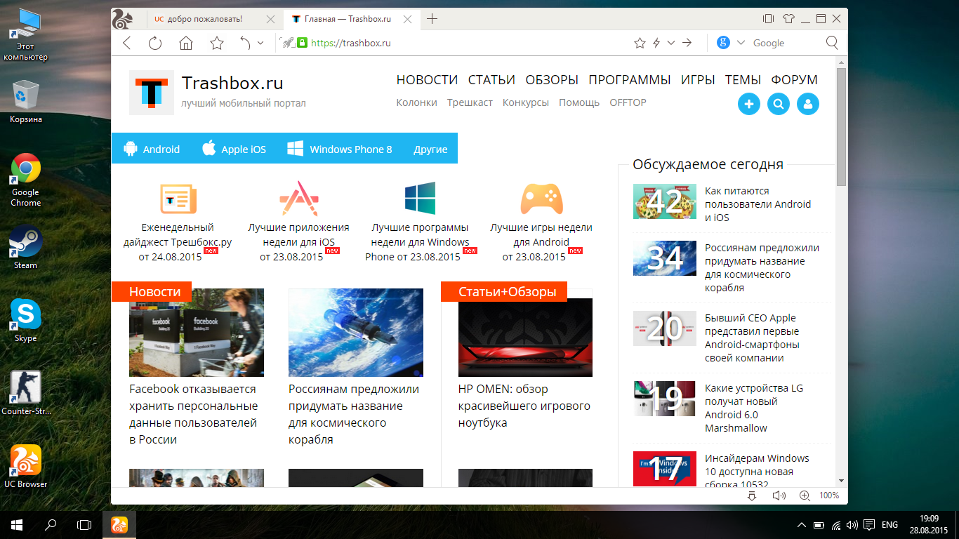Bookmark the page with the address bar star
This screenshot has width=959, height=539.
coord(640,43)
